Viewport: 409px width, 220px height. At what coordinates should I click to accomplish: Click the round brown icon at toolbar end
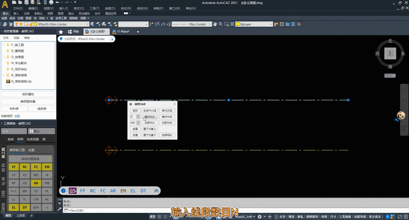point(299,24)
